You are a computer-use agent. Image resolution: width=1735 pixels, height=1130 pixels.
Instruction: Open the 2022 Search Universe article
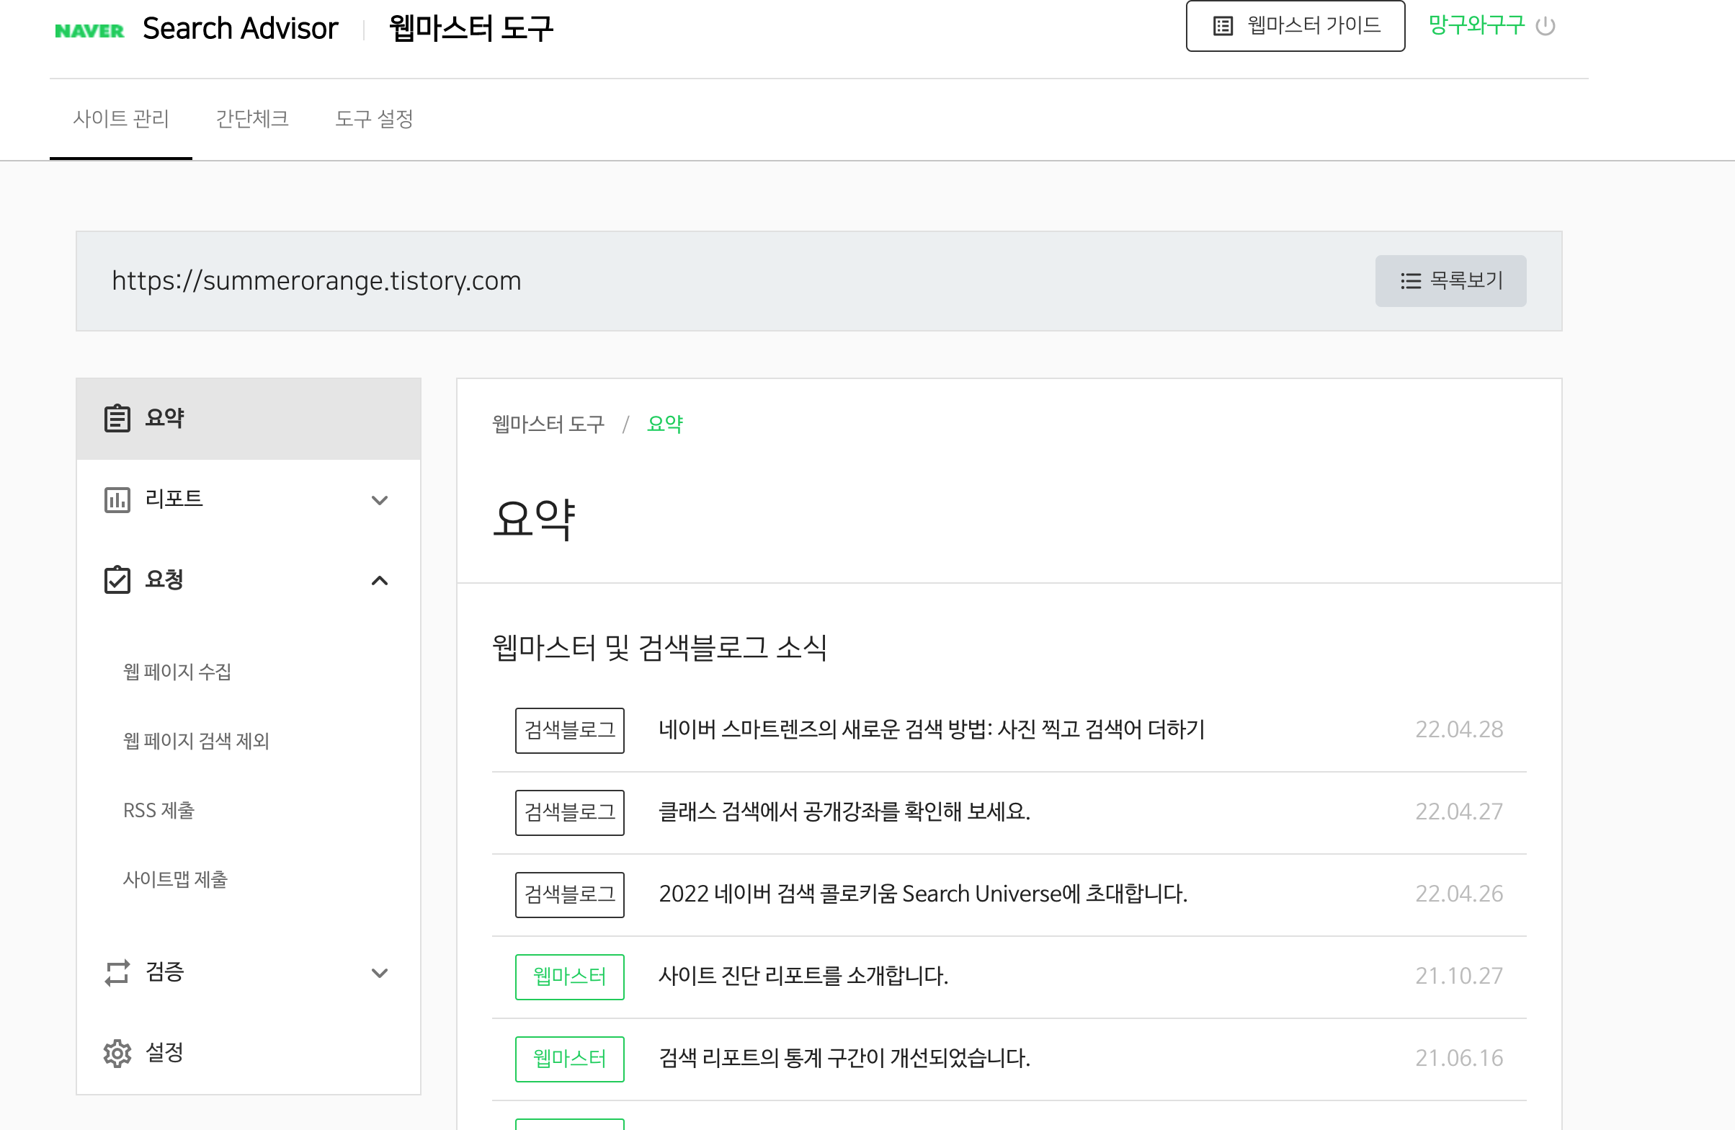pyautogui.click(x=923, y=894)
